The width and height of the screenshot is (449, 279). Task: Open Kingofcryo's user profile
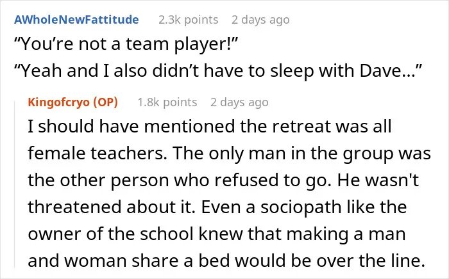tap(59, 102)
